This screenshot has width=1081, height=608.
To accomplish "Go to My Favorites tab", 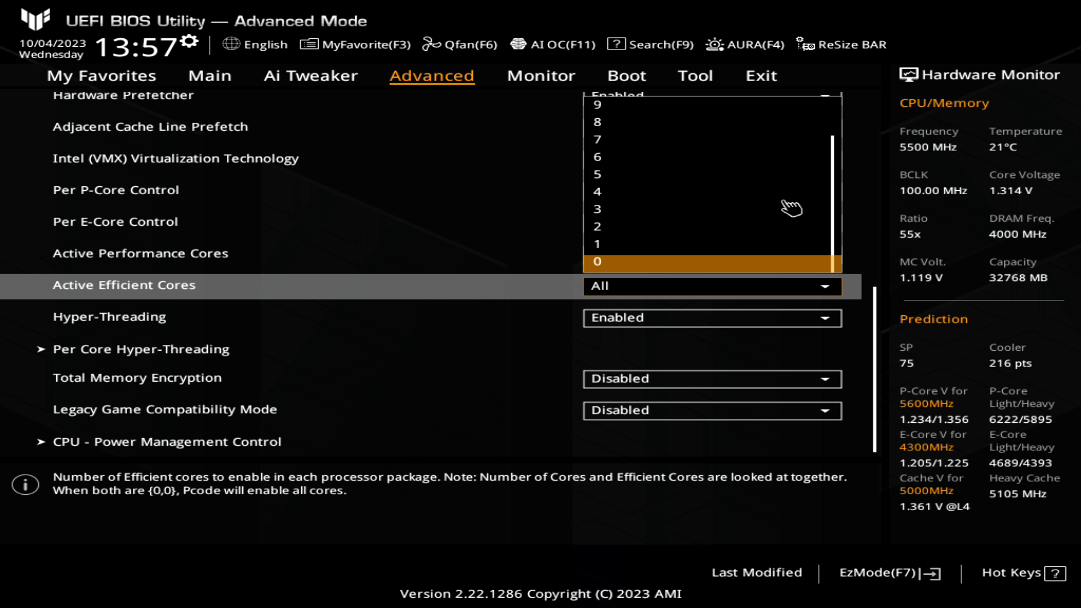I will [101, 75].
